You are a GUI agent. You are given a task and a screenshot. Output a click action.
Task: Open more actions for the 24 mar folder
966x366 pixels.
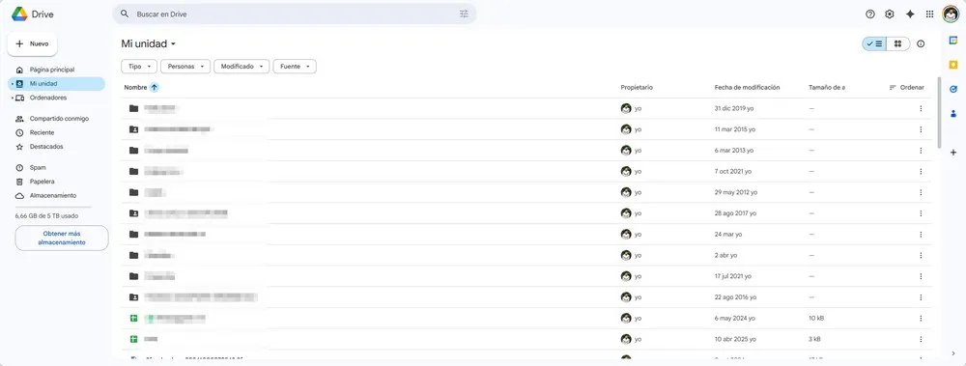(x=921, y=234)
